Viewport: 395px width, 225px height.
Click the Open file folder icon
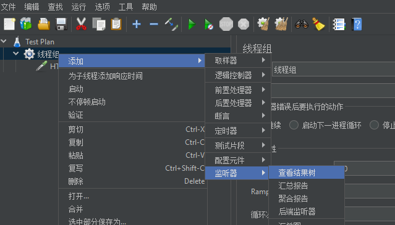point(44,25)
